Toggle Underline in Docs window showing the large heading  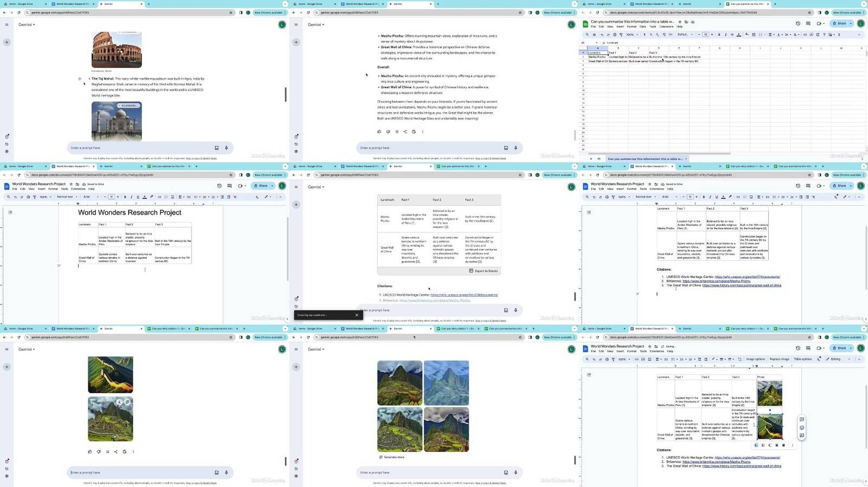pyautogui.click(x=138, y=197)
